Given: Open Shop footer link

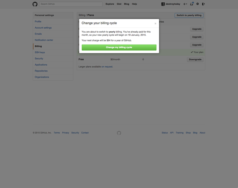Looking at the screenshot, I should pyautogui.click(x=188, y=133).
